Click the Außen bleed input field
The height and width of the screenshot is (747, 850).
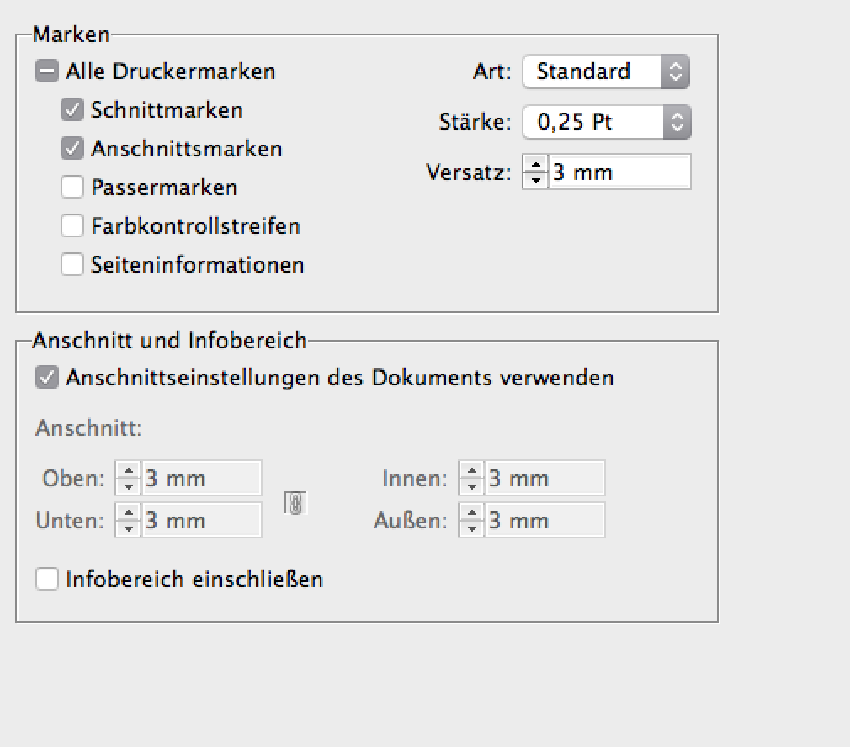coord(547,520)
